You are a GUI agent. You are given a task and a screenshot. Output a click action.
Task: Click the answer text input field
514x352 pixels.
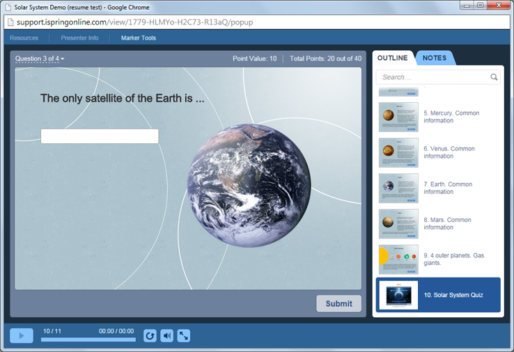[x=100, y=136]
